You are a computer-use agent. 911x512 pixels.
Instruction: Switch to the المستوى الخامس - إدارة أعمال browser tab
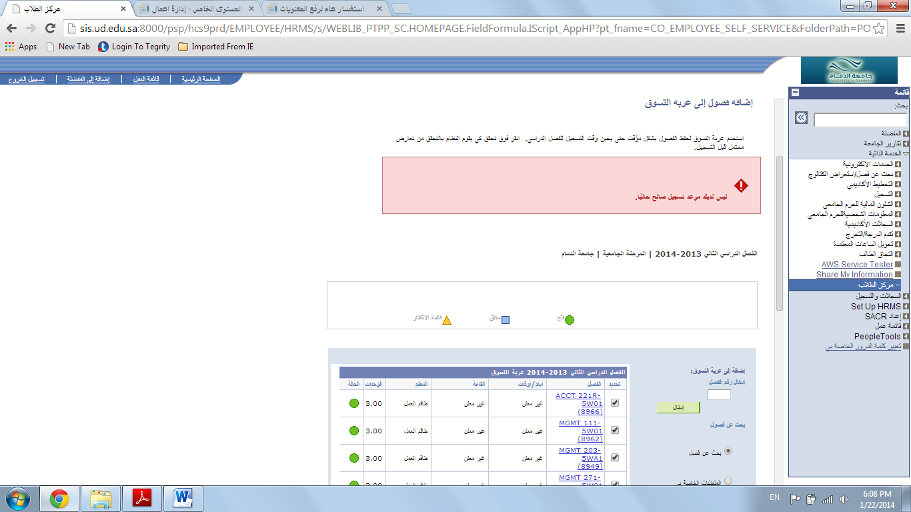pyautogui.click(x=197, y=9)
